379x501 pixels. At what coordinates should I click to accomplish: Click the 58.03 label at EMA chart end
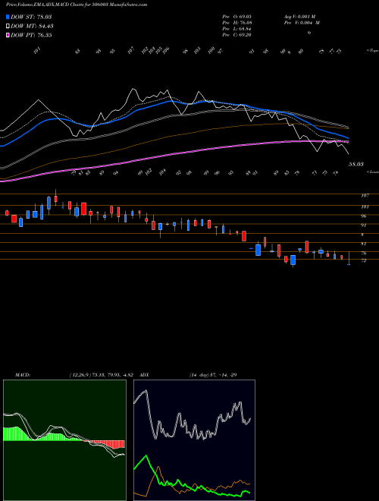356,164
